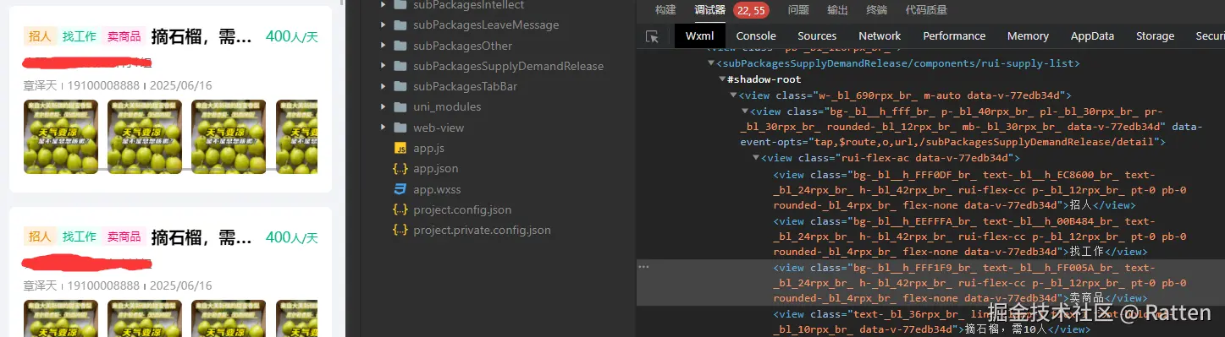Open project.private.config.json file
Screen dimensions: 1225x337
482,230
